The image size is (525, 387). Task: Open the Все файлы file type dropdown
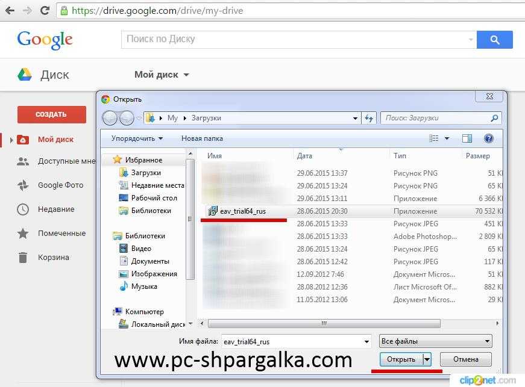[436, 341]
